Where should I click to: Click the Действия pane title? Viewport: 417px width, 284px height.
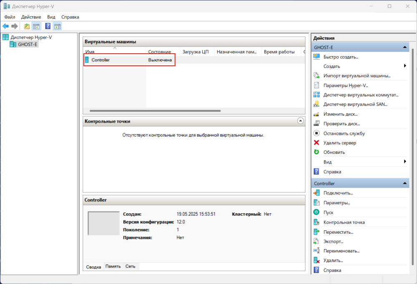tap(324, 38)
